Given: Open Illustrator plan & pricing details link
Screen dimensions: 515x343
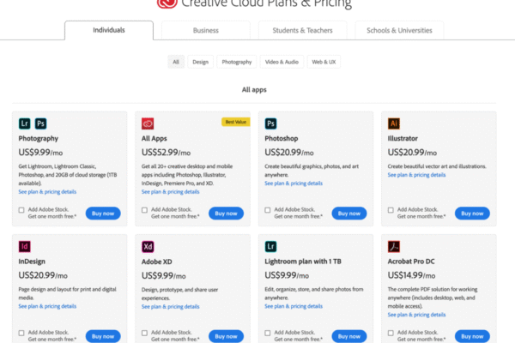Looking at the screenshot, I should point(416,175).
